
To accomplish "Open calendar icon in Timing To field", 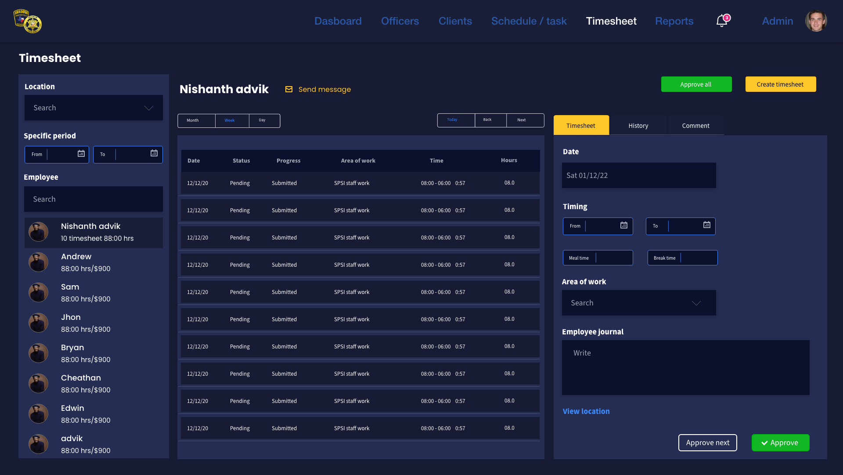I will [706, 225].
